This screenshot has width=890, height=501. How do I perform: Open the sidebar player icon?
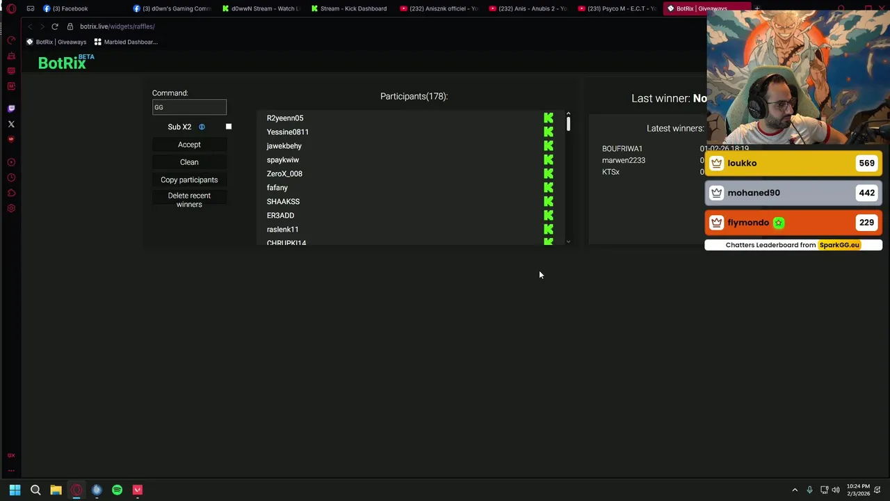pos(11,162)
